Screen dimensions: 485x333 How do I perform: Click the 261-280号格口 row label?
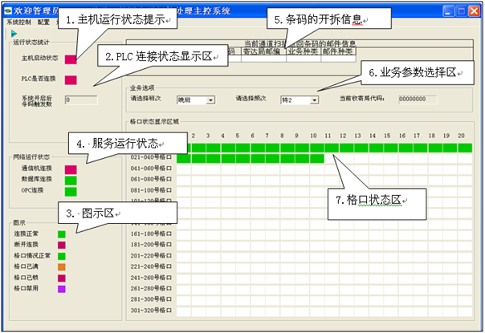coord(151,289)
